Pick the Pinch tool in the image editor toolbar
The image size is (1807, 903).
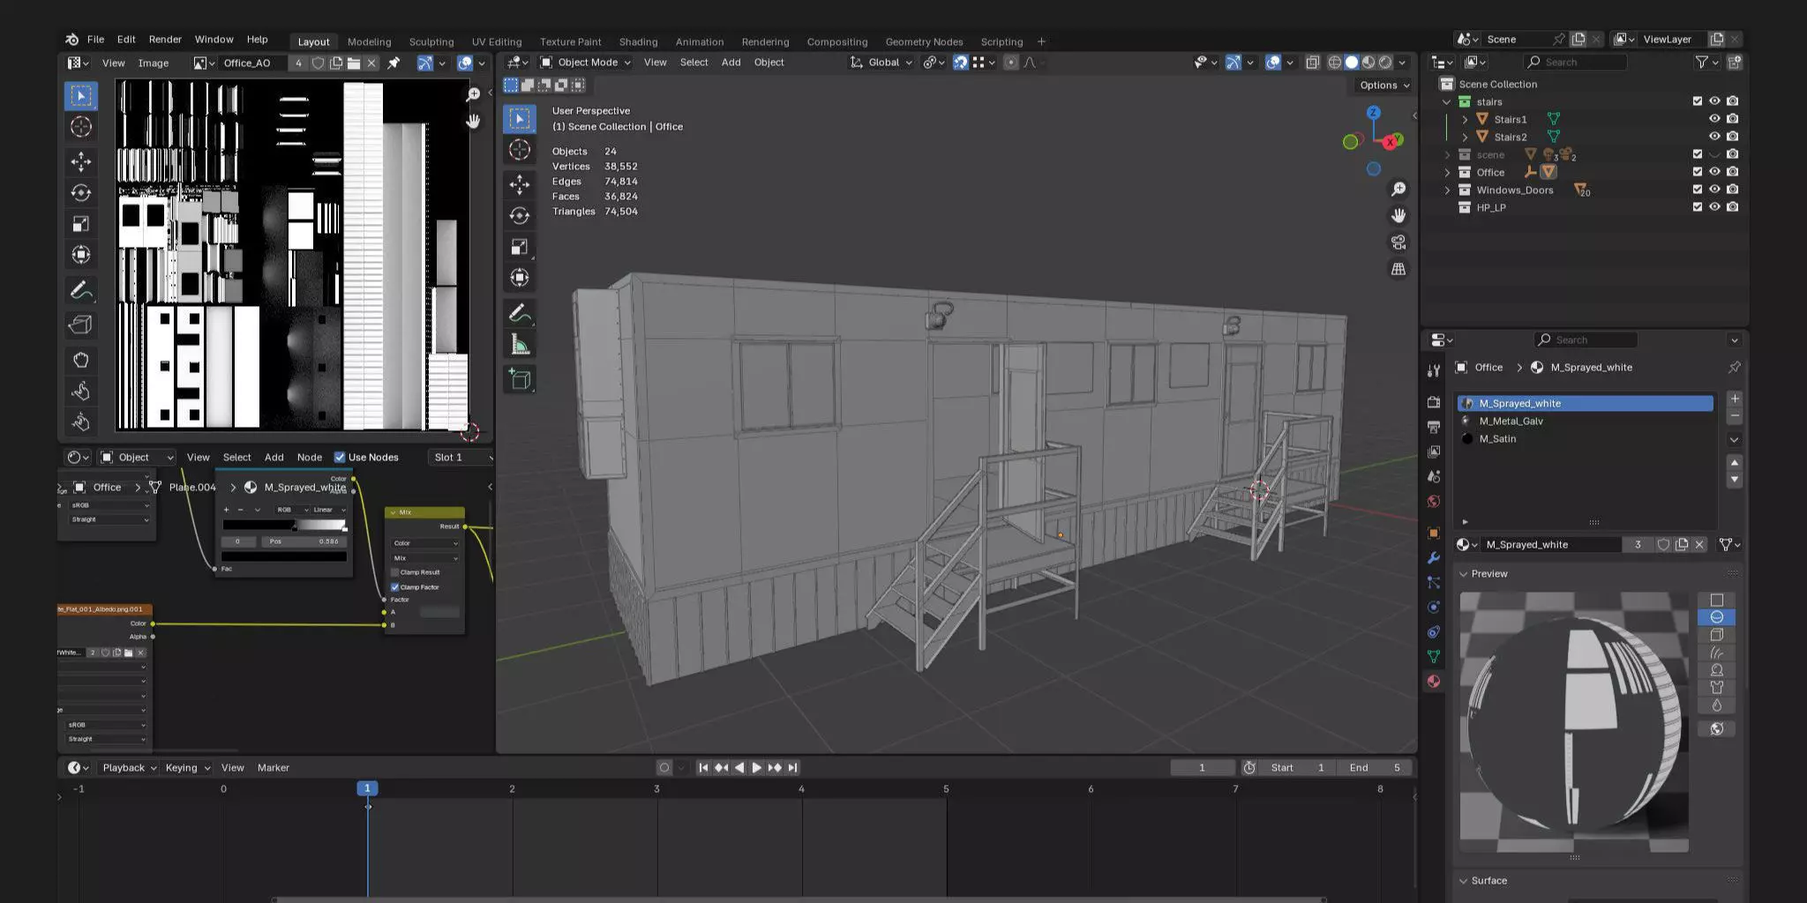(x=81, y=422)
